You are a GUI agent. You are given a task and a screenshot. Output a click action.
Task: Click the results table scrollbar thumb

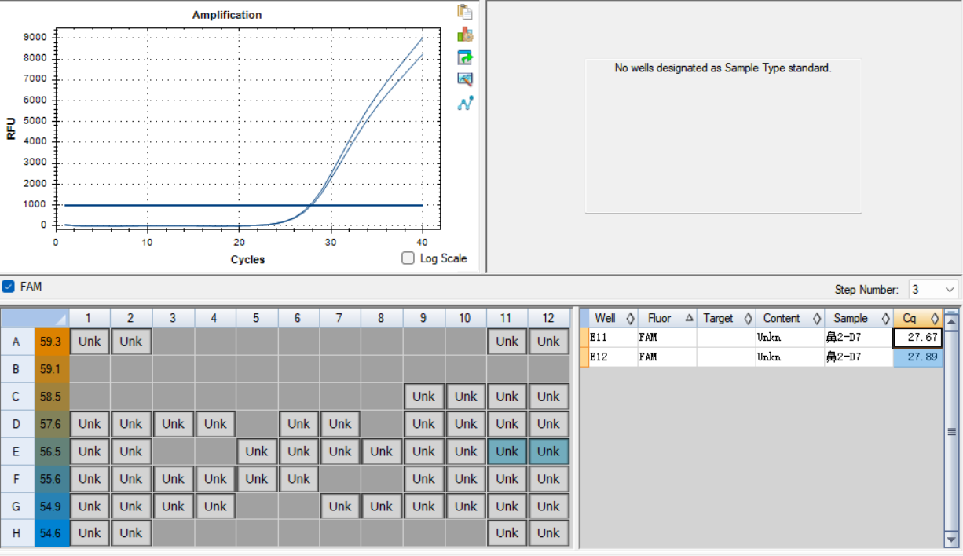click(951, 431)
